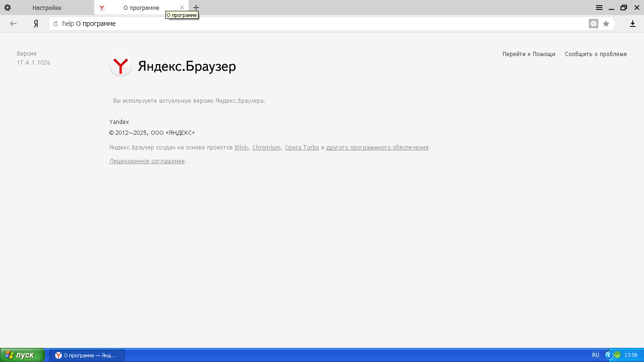Open другого программного обеспечения link
The height and width of the screenshot is (362, 644).
tap(377, 148)
